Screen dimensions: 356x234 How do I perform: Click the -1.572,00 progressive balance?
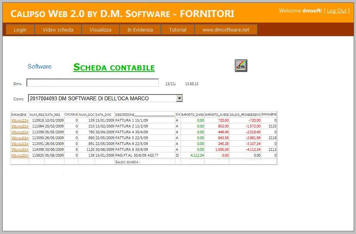coord(253,126)
